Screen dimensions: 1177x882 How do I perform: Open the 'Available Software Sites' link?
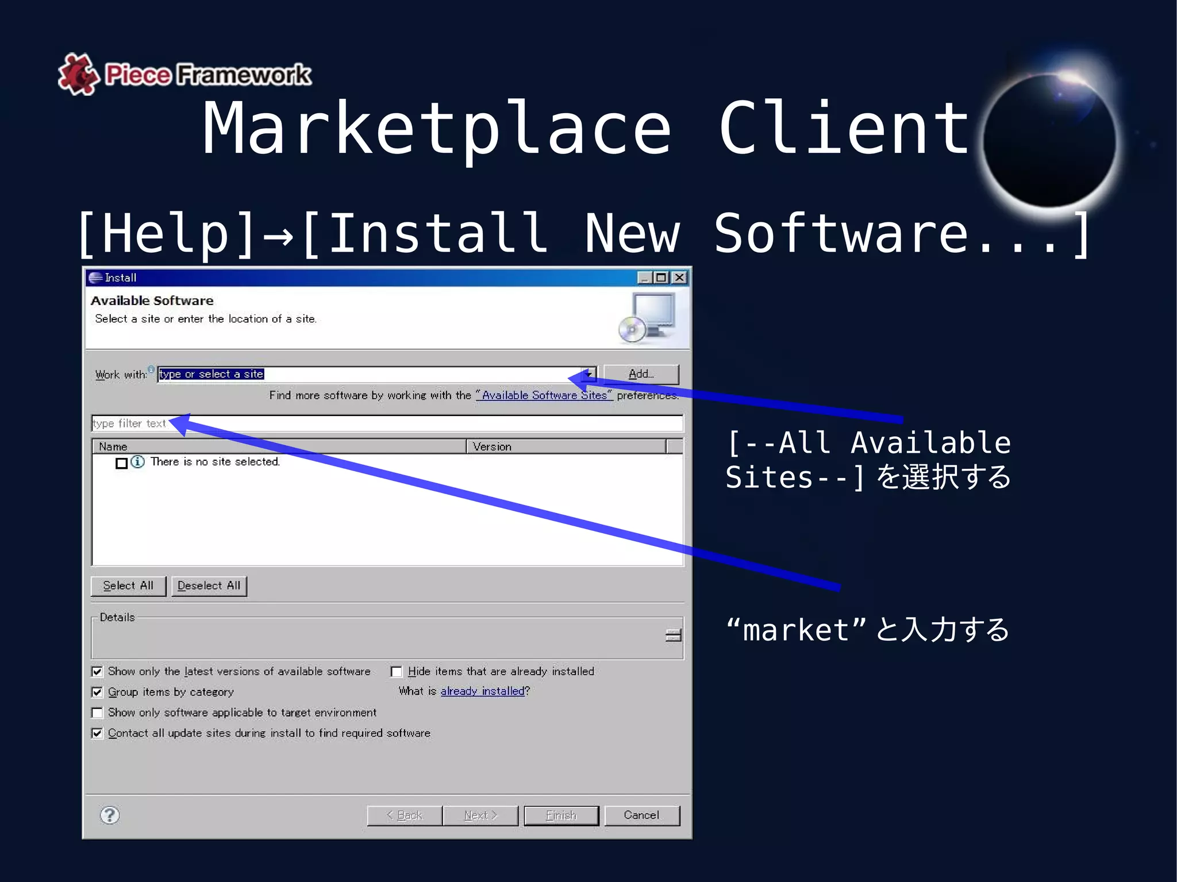click(544, 395)
